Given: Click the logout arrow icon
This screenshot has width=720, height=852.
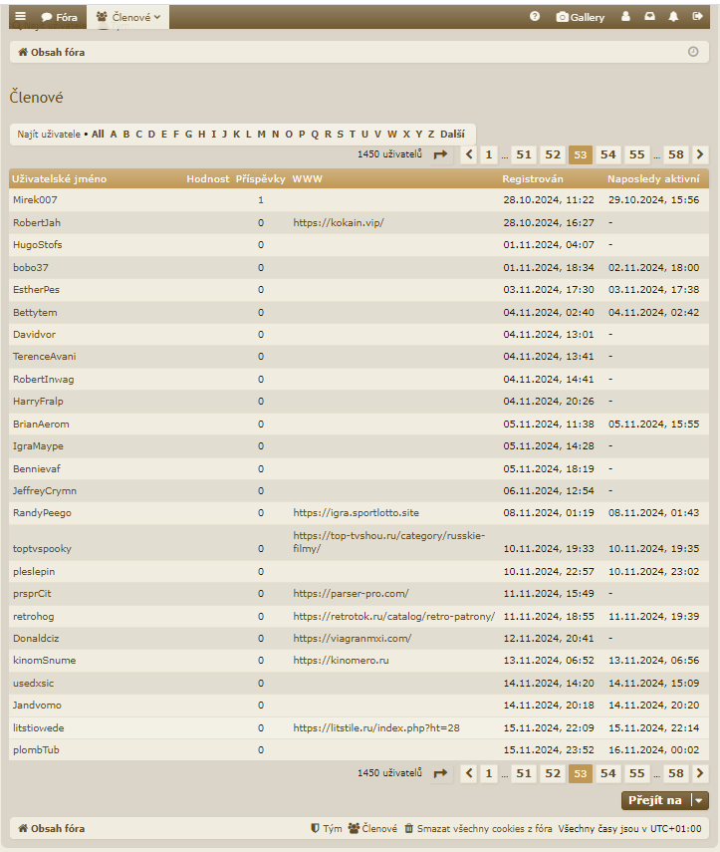Looking at the screenshot, I should tap(697, 17).
